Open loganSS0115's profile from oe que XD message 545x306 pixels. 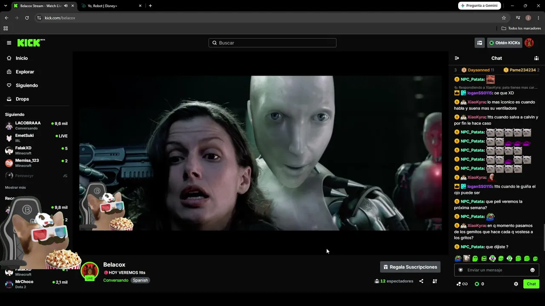tap(480, 93)
